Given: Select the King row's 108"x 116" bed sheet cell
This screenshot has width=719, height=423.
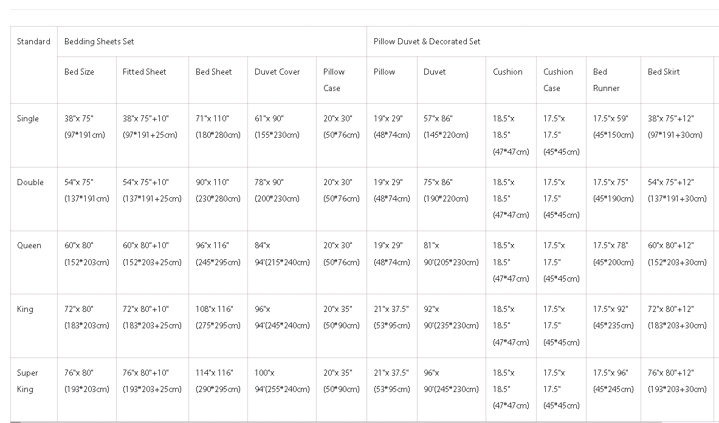Looking at the screenshot, I should point(218,317).
